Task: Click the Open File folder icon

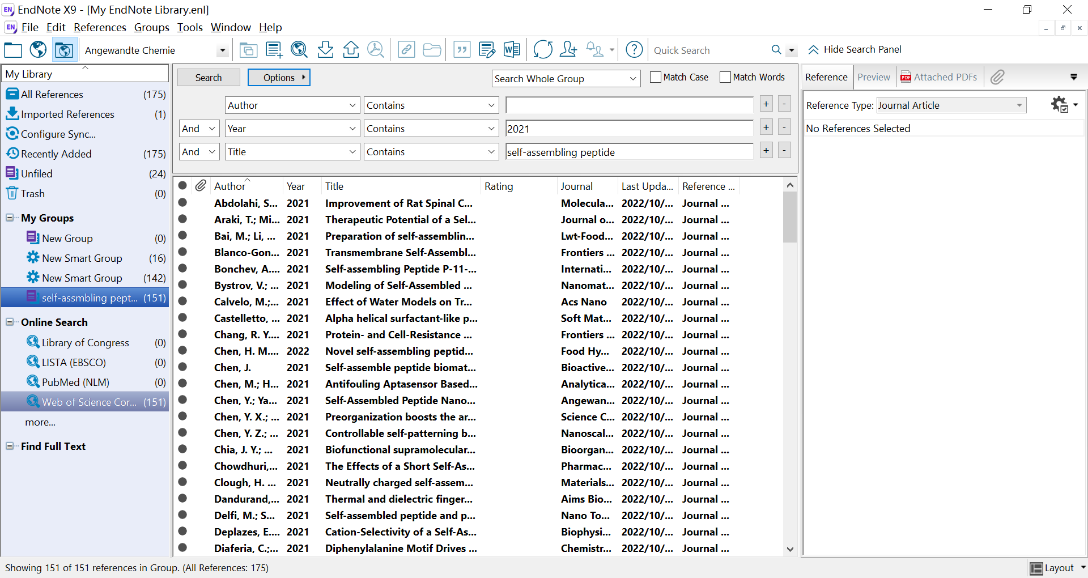Action: [x=432, y=50]
